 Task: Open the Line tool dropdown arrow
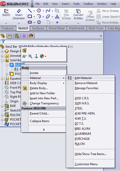coord(34,11)
